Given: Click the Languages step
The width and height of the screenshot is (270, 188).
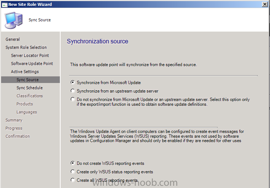Looking at the screenshot, I should coord(27,112).
